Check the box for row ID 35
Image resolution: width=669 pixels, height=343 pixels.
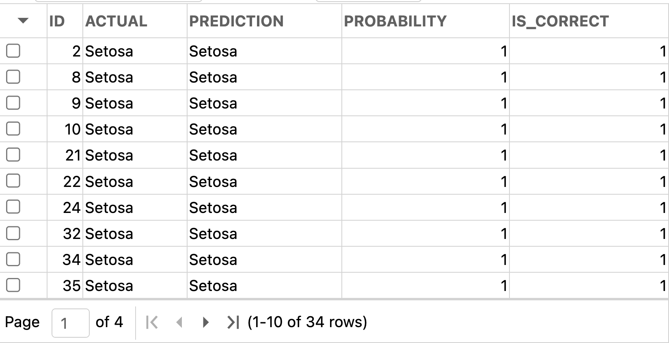(13, 285)
